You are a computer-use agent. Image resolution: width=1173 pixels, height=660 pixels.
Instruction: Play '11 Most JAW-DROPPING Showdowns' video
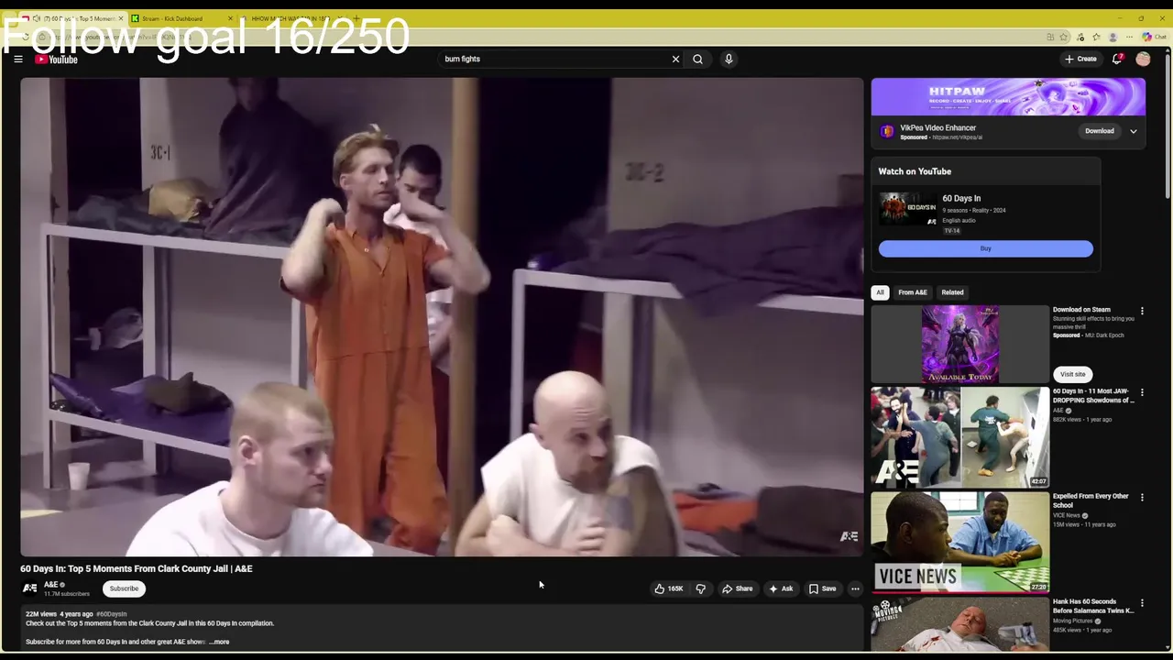click(960, 437)
